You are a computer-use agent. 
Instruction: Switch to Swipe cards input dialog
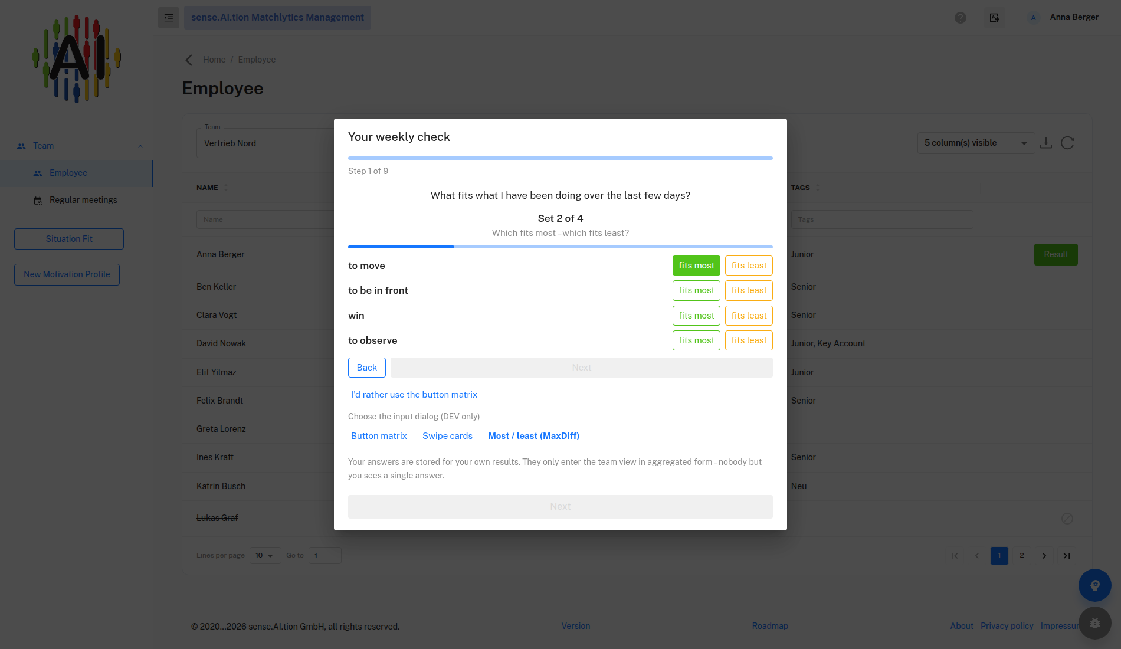[447, 436]
